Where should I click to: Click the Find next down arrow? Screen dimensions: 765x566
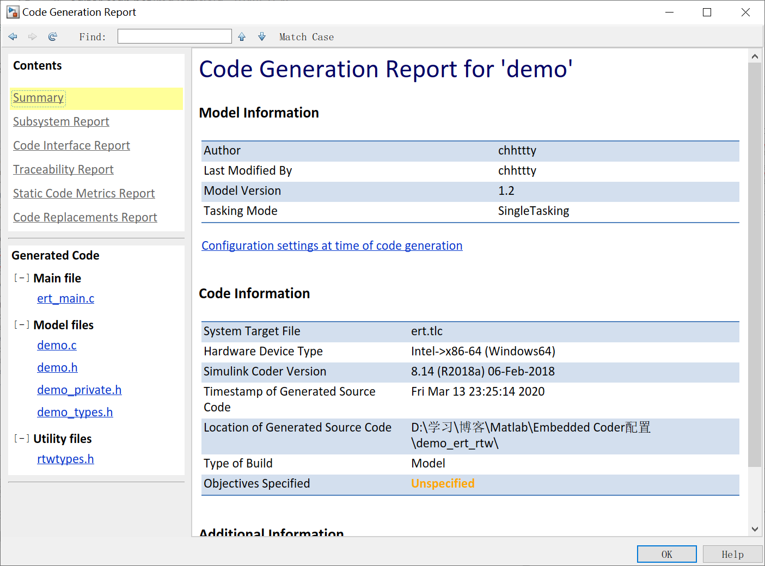tap(262, 36)
